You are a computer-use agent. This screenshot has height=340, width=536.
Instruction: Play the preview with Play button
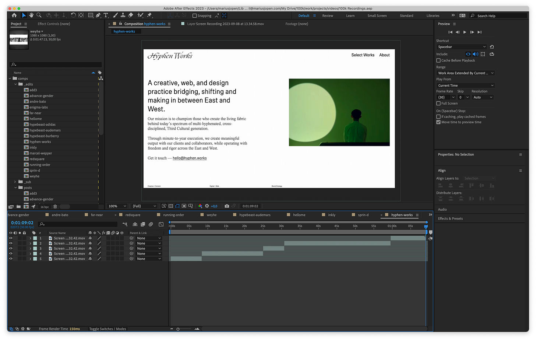[465, 32]
